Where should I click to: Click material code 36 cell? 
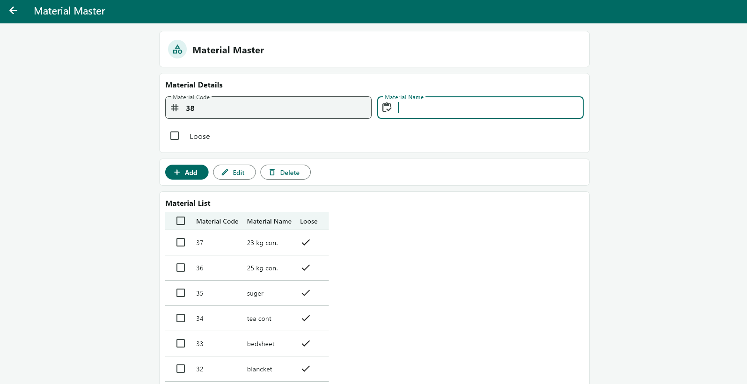coord(200,268)
